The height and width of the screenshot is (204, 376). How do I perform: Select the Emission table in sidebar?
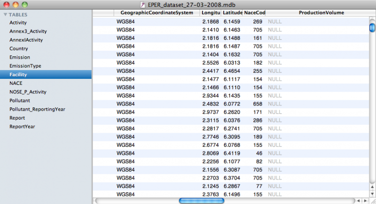(19, 57)
